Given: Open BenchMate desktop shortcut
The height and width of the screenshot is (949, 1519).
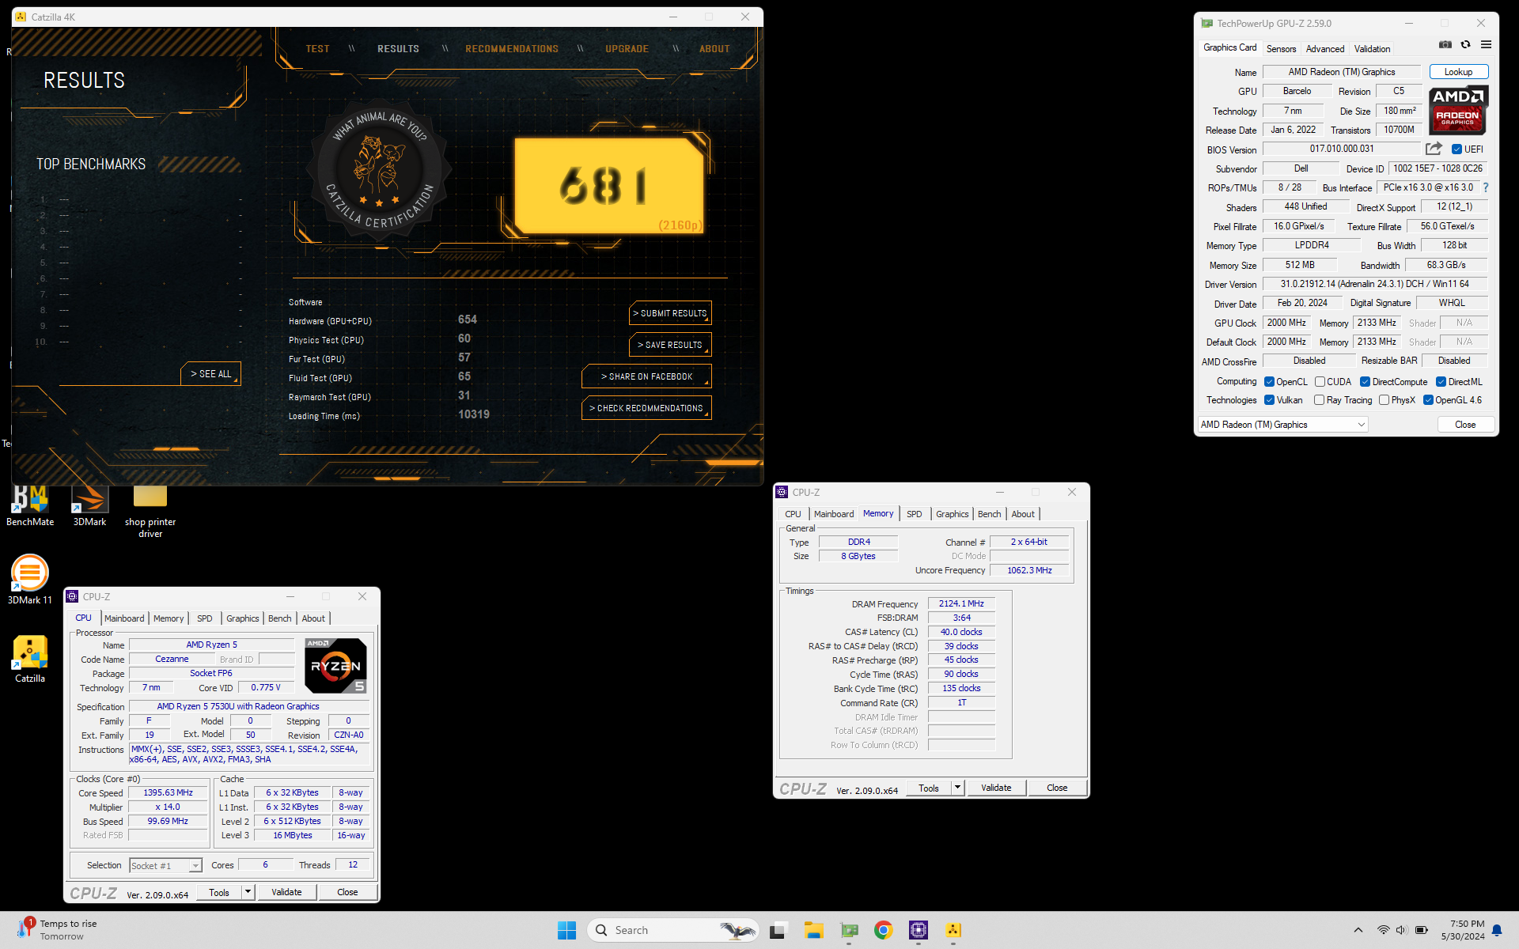Looking at the screenshot, I should [30, 505].
